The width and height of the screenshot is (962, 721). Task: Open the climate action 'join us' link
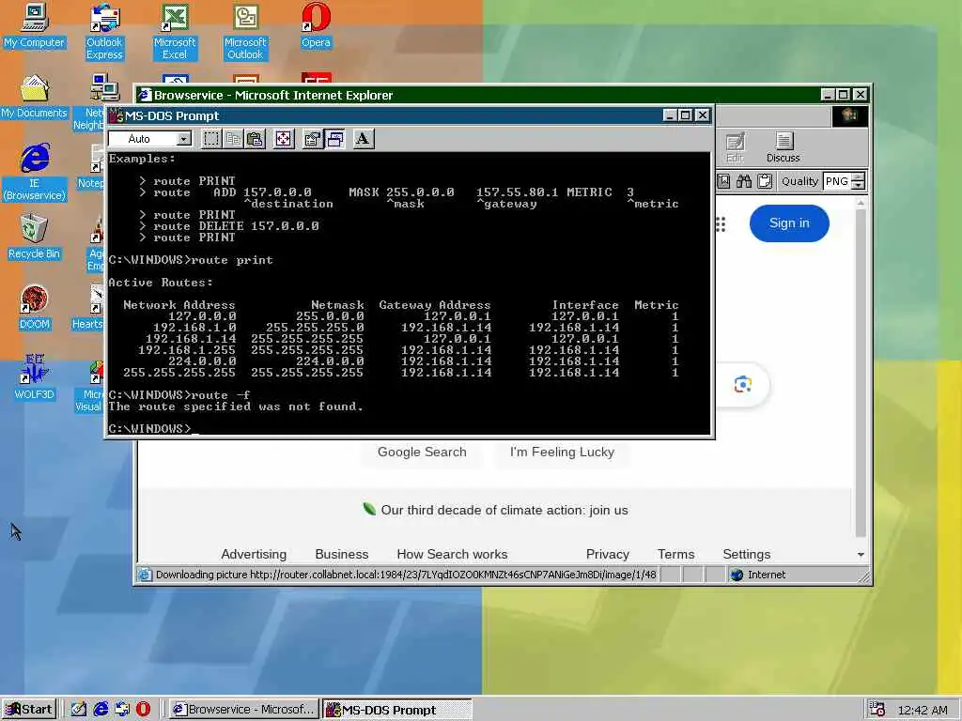click(x=504, y=510)
